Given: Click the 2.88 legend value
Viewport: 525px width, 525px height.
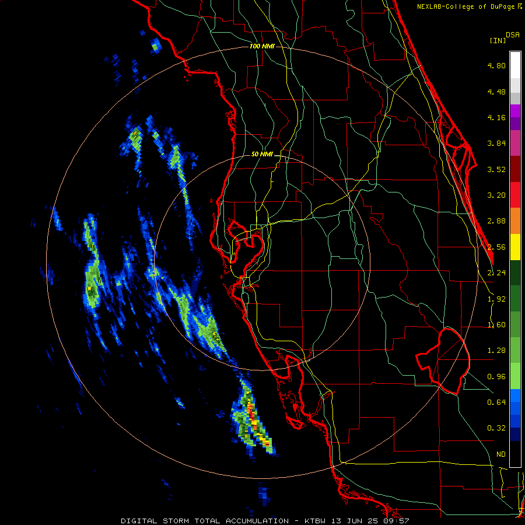Looking at the screenshot, I should point(496,221).
